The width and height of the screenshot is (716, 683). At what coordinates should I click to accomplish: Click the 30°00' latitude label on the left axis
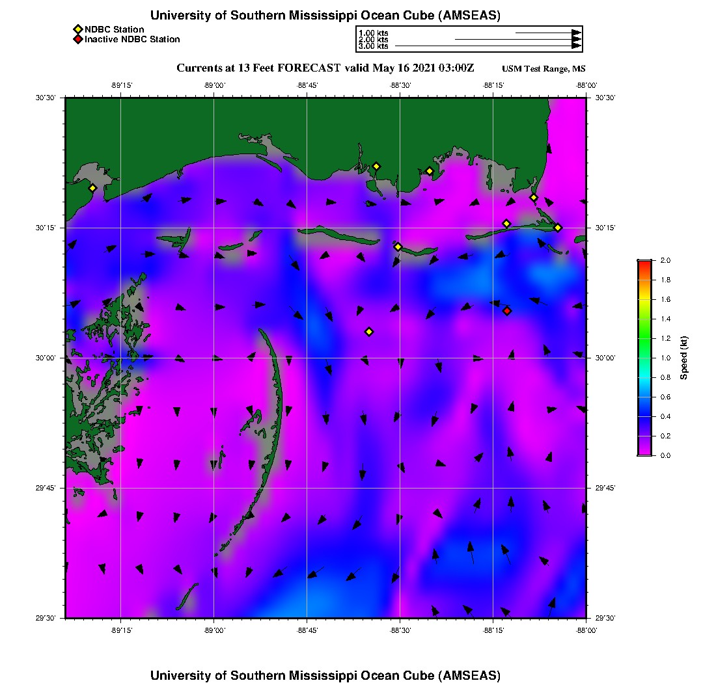[45, 358]
